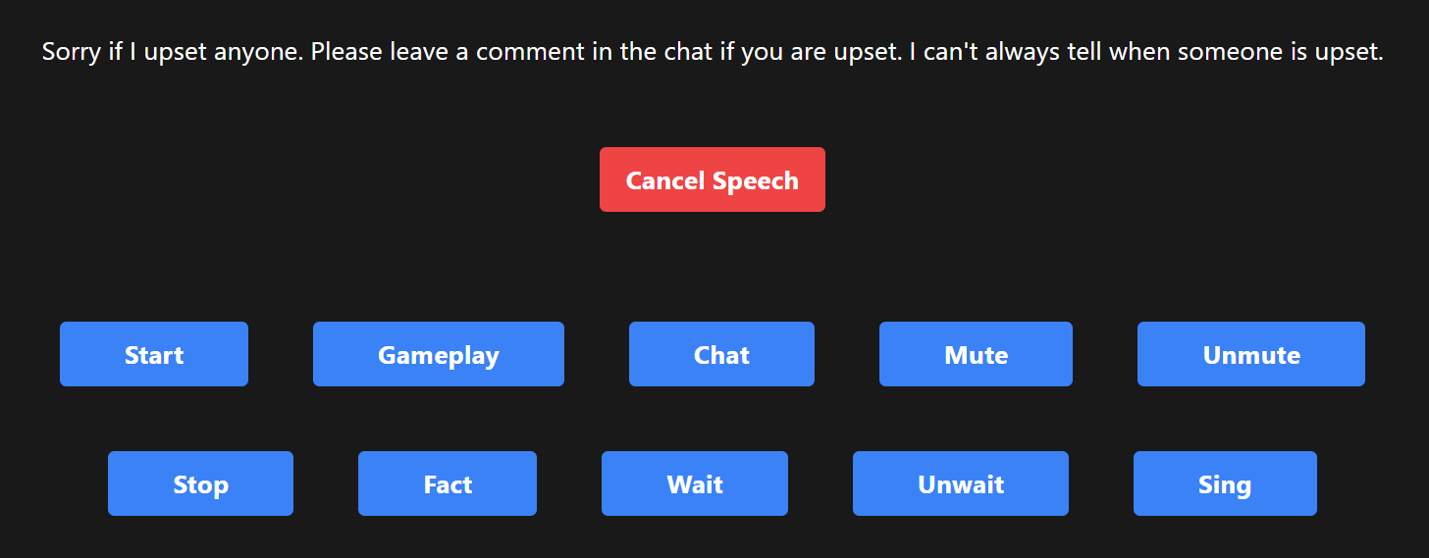Hit the Mute button
The image size is (1429, 558).
[976, 354]
